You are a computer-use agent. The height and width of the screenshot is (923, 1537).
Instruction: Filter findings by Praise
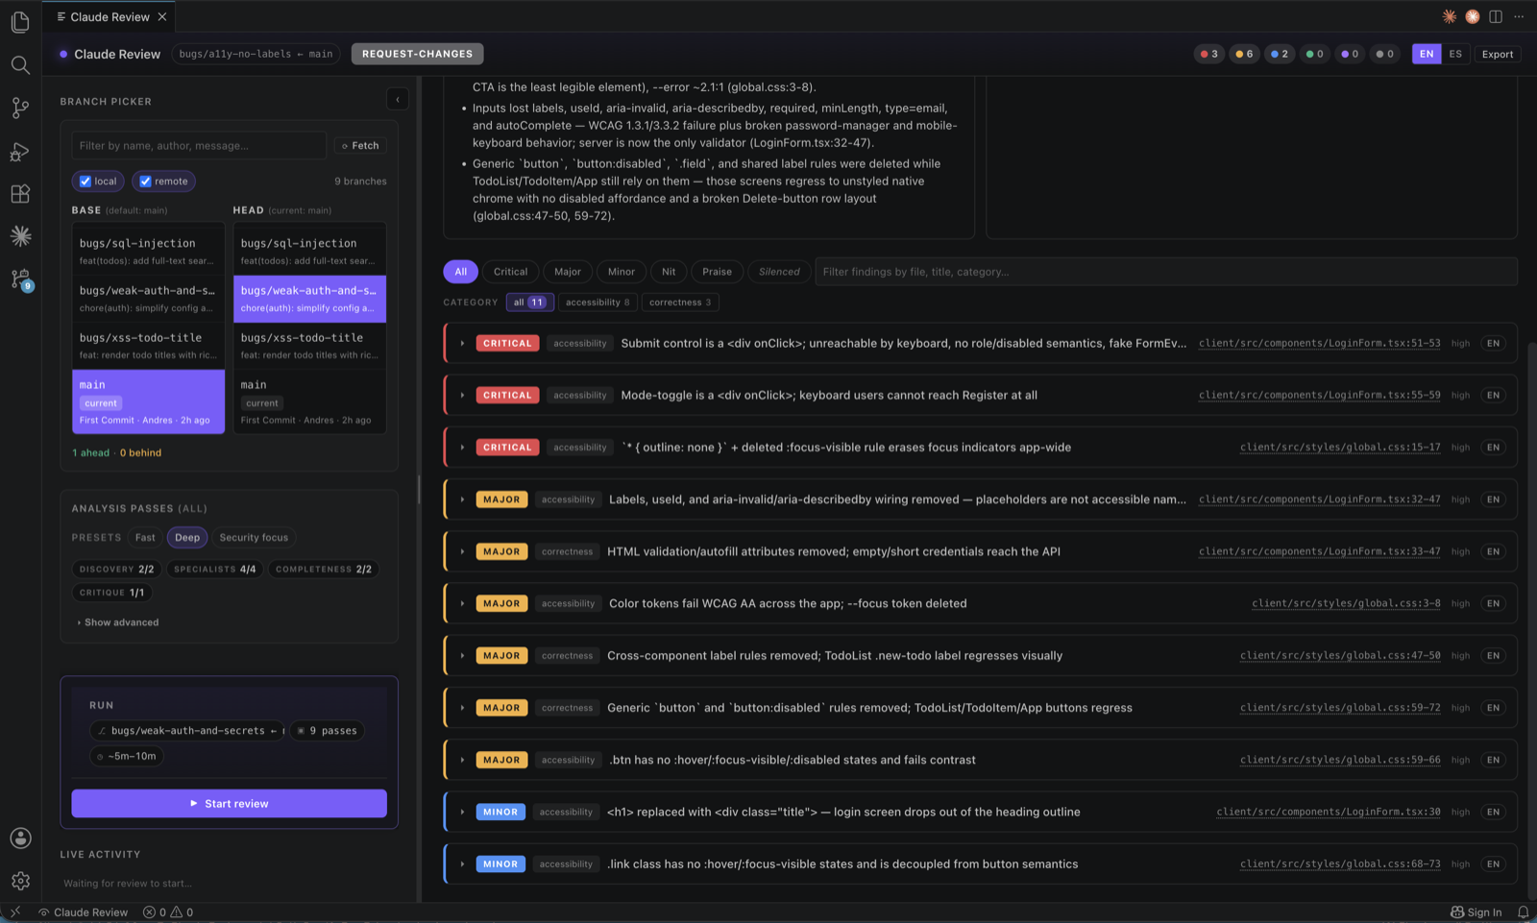tap(717, 272)
